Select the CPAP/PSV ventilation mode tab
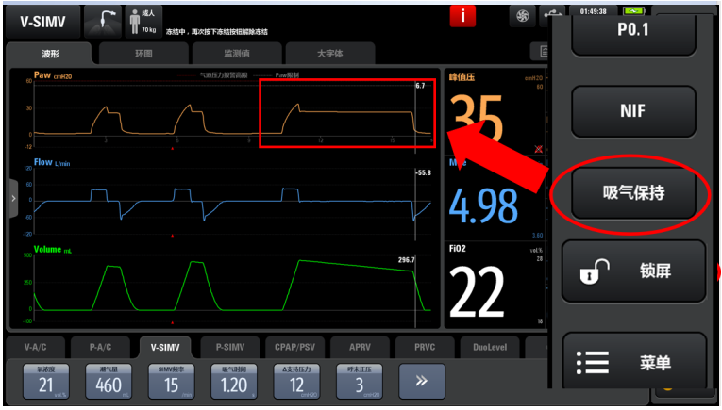 coord(295,347)
